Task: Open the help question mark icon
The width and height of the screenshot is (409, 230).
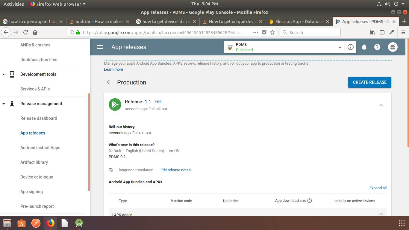Action: (377, 47)
